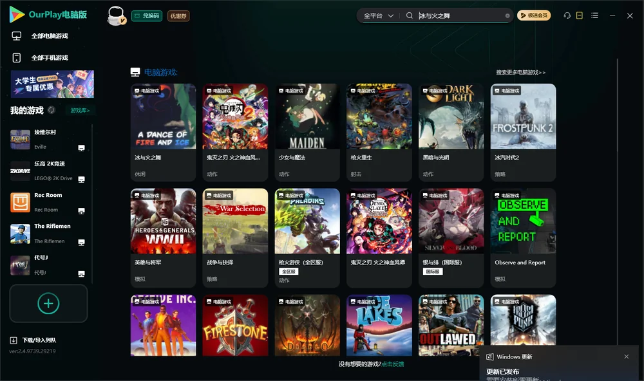This screenshot has height=381, width=644.
Task: Click PC icon beside The Riflemen
Action: point(81,242)
